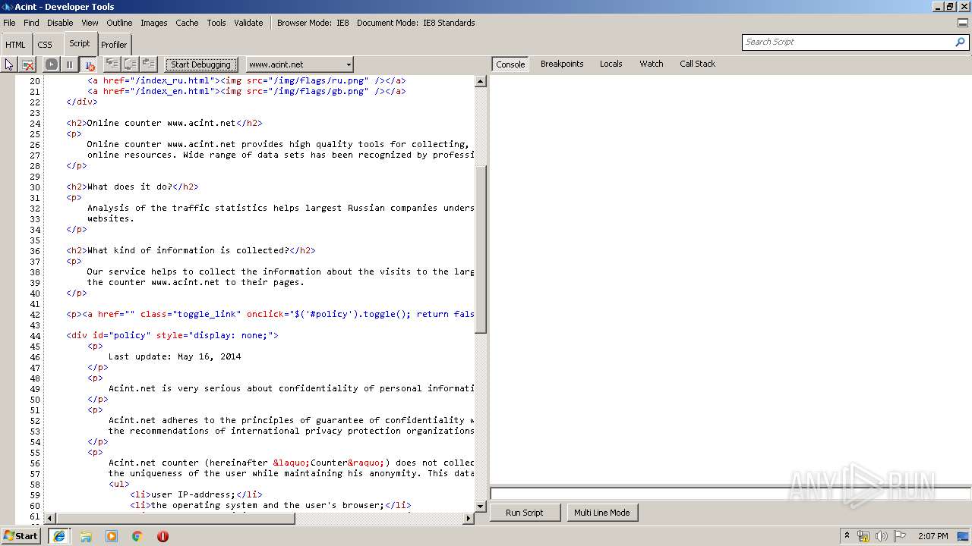This screenshot has width=972, height=546.
Task: Open the Windows Explorer folder taskbar icon
Action: click(86, 536)
